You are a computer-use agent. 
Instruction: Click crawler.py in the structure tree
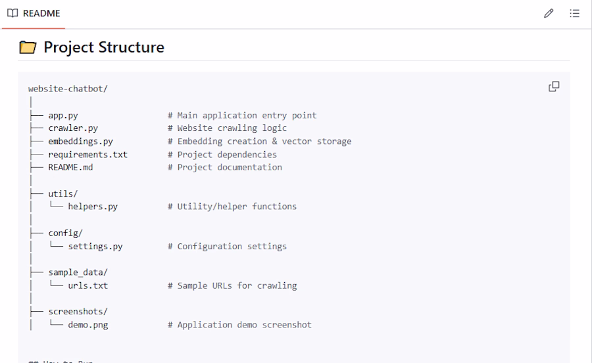pyautogui.click(x=73, y=128)
